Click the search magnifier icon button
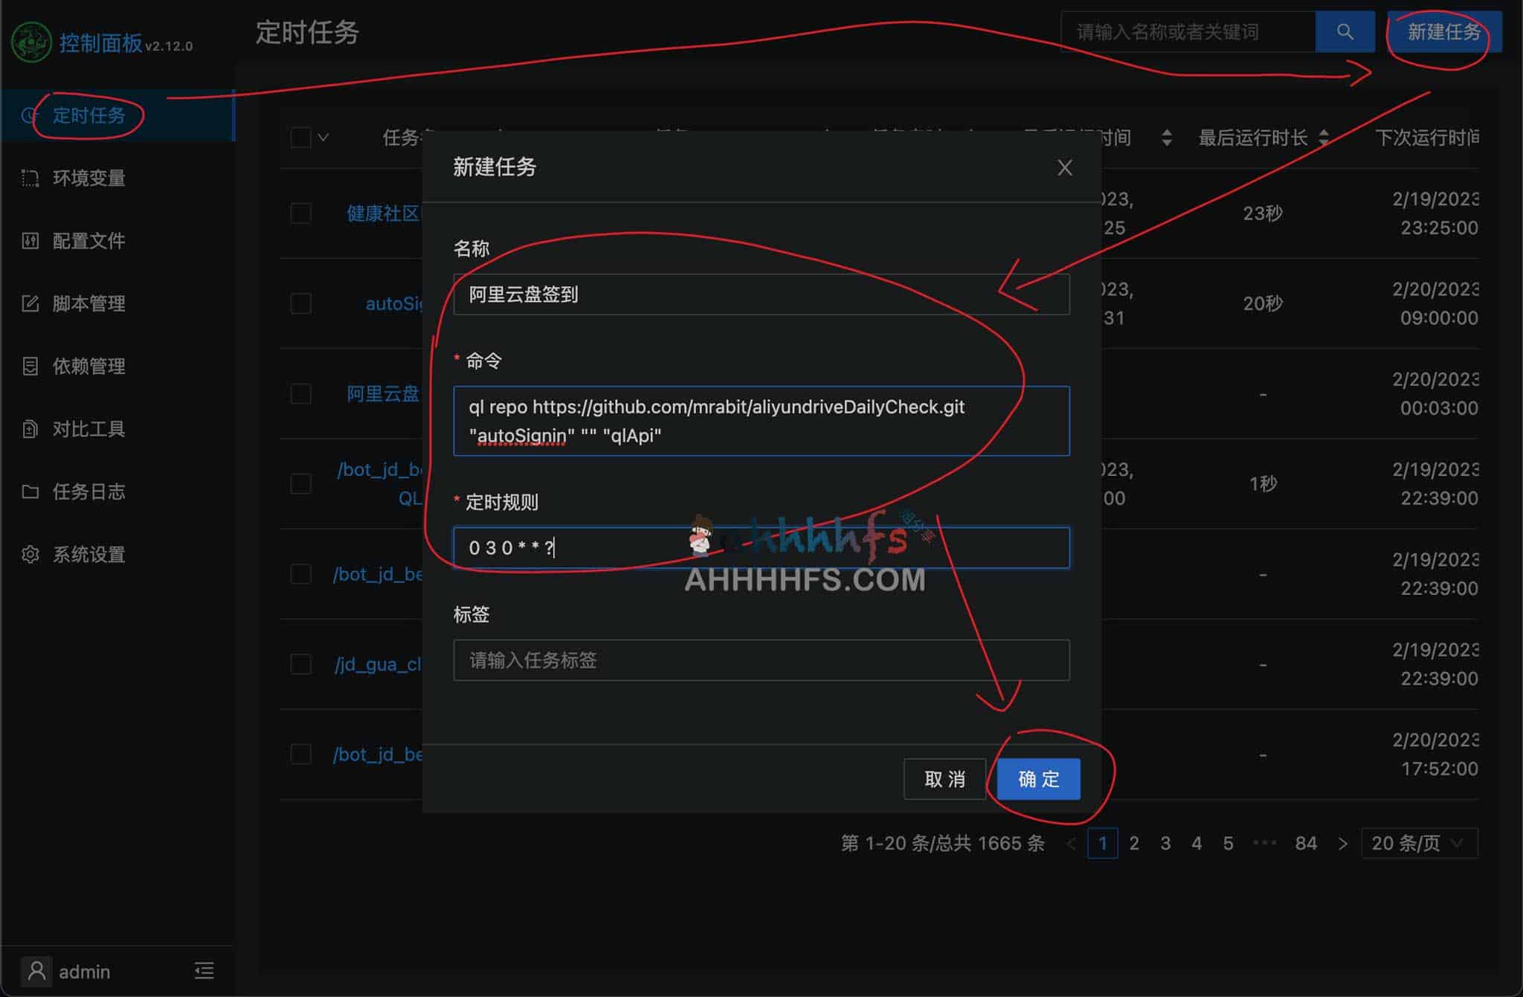This screenshot has height=997, width=1523. (x=1345, y=32)
